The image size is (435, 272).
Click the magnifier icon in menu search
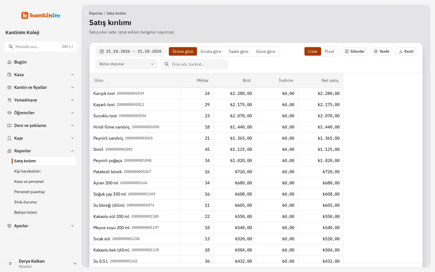pos(11,47)
